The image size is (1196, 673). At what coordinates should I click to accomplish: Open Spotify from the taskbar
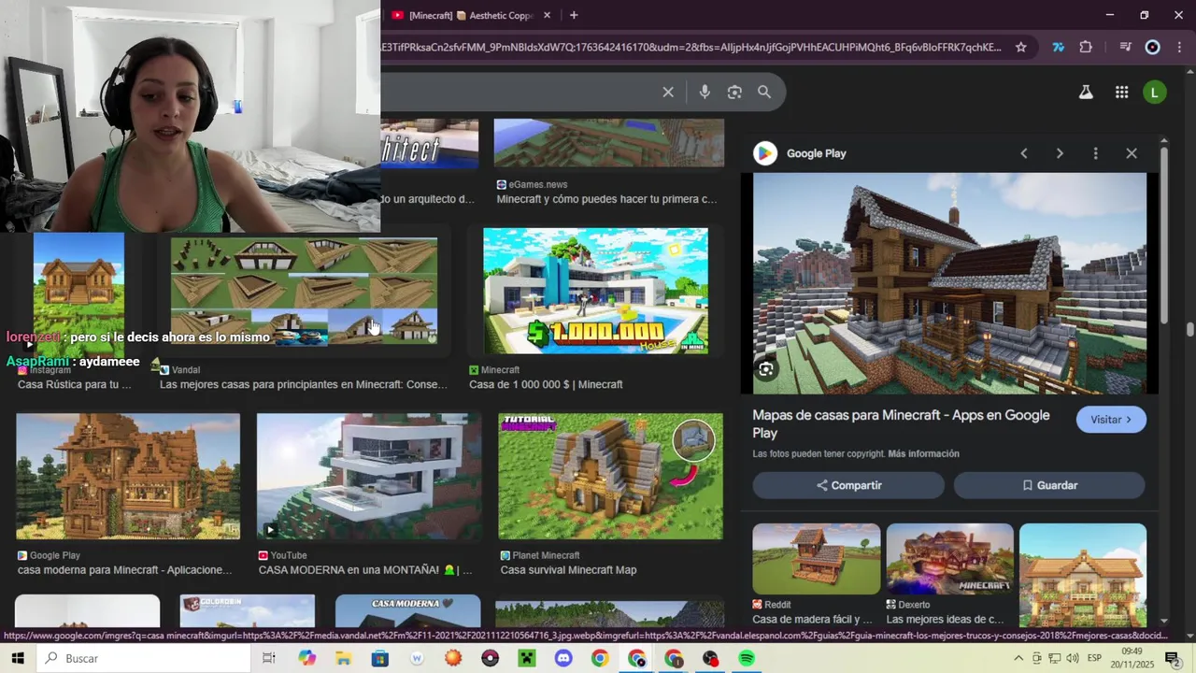(x=747, y=658)
